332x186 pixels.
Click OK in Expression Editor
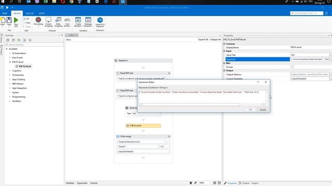(250, 110)
